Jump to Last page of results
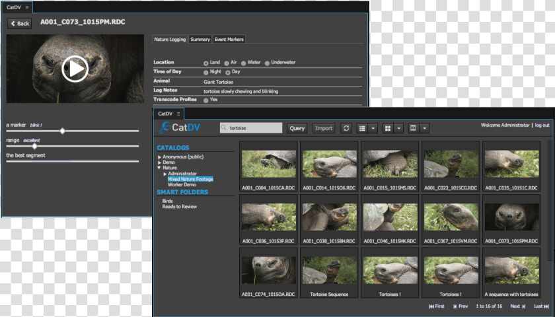 click(541, 306)
